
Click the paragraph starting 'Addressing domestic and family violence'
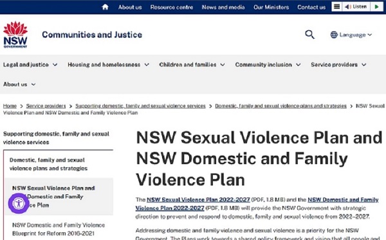257,234
